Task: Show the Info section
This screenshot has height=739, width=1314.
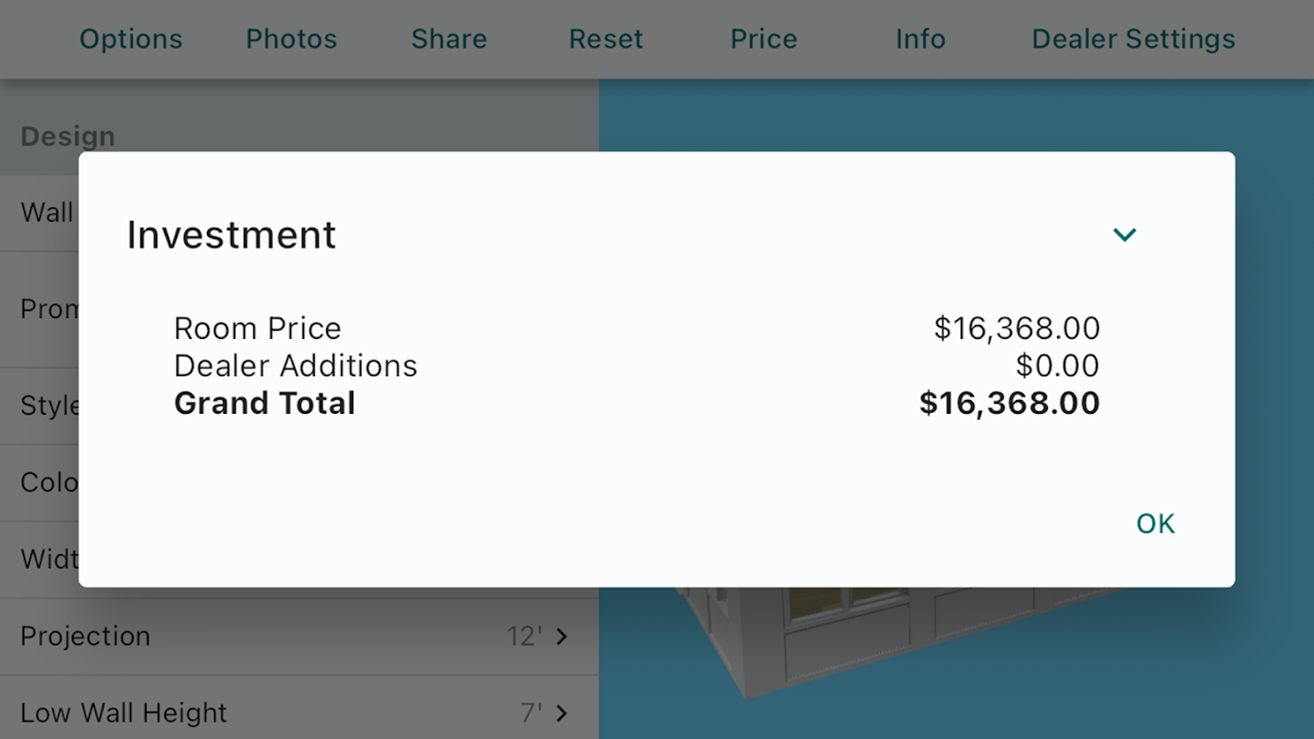Action: 920,39
